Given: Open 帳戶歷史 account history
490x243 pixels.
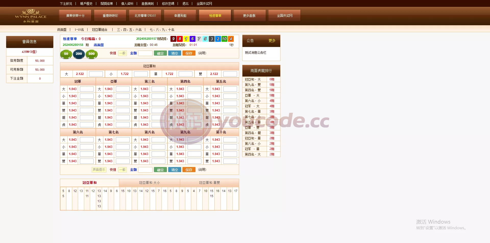Looking at the screenshot, I should click(x=86, y=4).
